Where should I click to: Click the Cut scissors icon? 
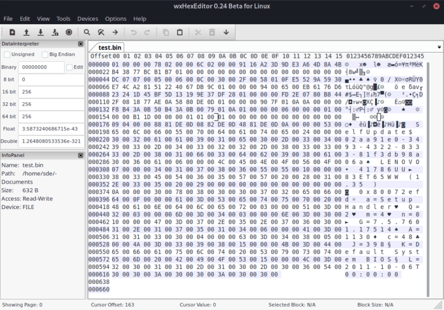pyautogui.click(x=198, y=32)
